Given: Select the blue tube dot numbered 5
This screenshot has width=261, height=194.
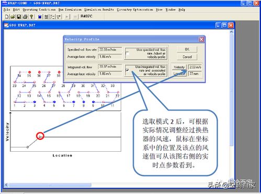Looking at the screenshot, I should 54,102.
